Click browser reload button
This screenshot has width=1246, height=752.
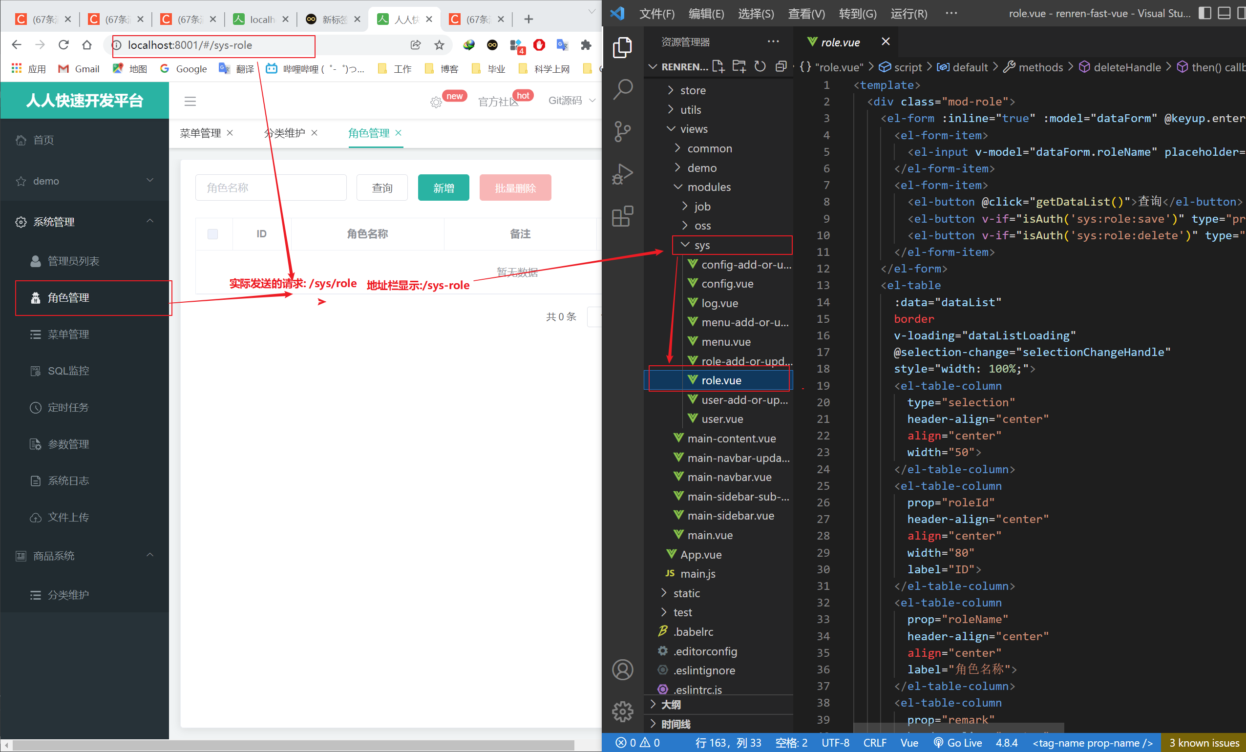pos(63,45)
